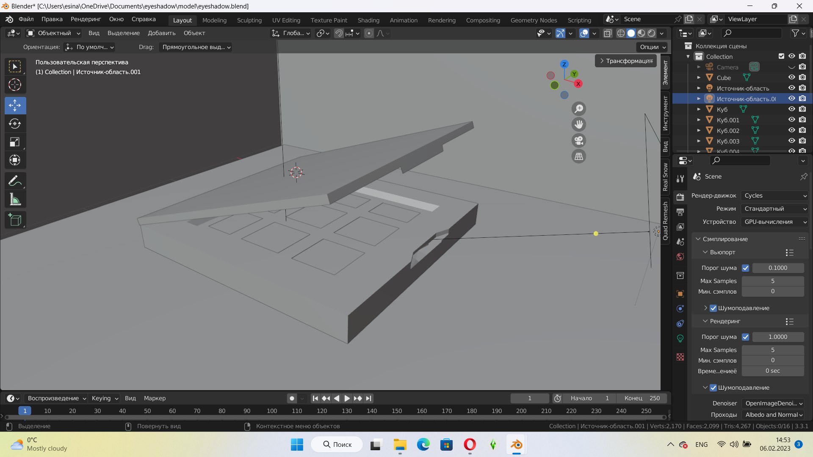Open the Windows Start menu
This screenshot has width=813, height=457.
tap(297, 444)
